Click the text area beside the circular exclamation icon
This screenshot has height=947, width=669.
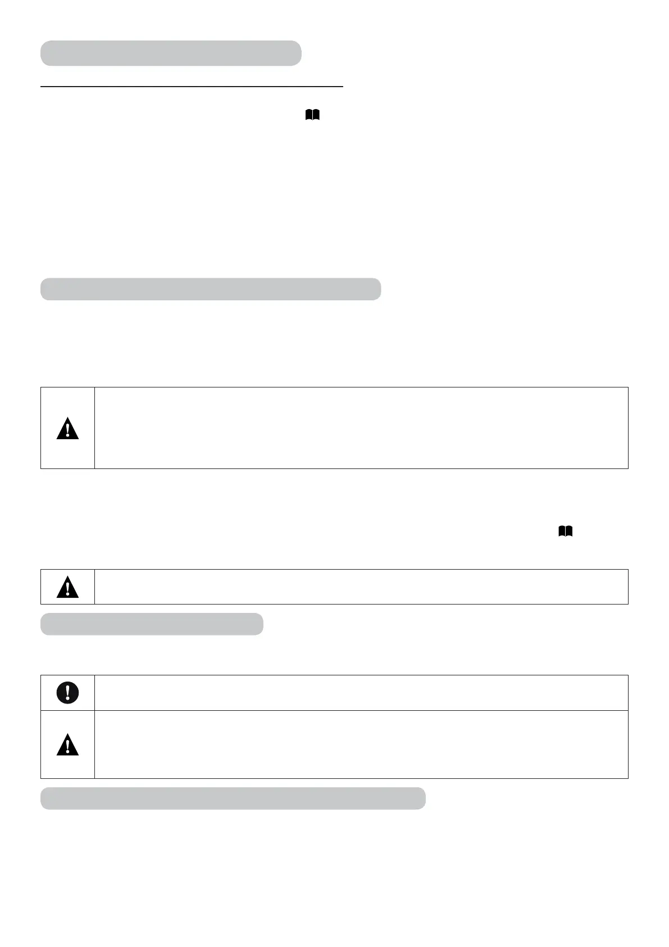(361, 693)
